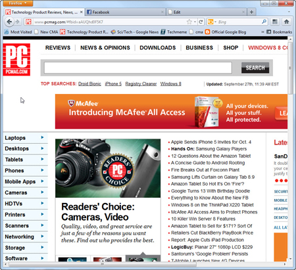The width and height of the screenshot is (296, 270).
Task: Click the SEARCH button
Action: click(x=255, y=68)
